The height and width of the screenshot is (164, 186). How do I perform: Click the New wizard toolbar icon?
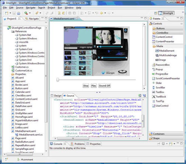tap(7, 13)
